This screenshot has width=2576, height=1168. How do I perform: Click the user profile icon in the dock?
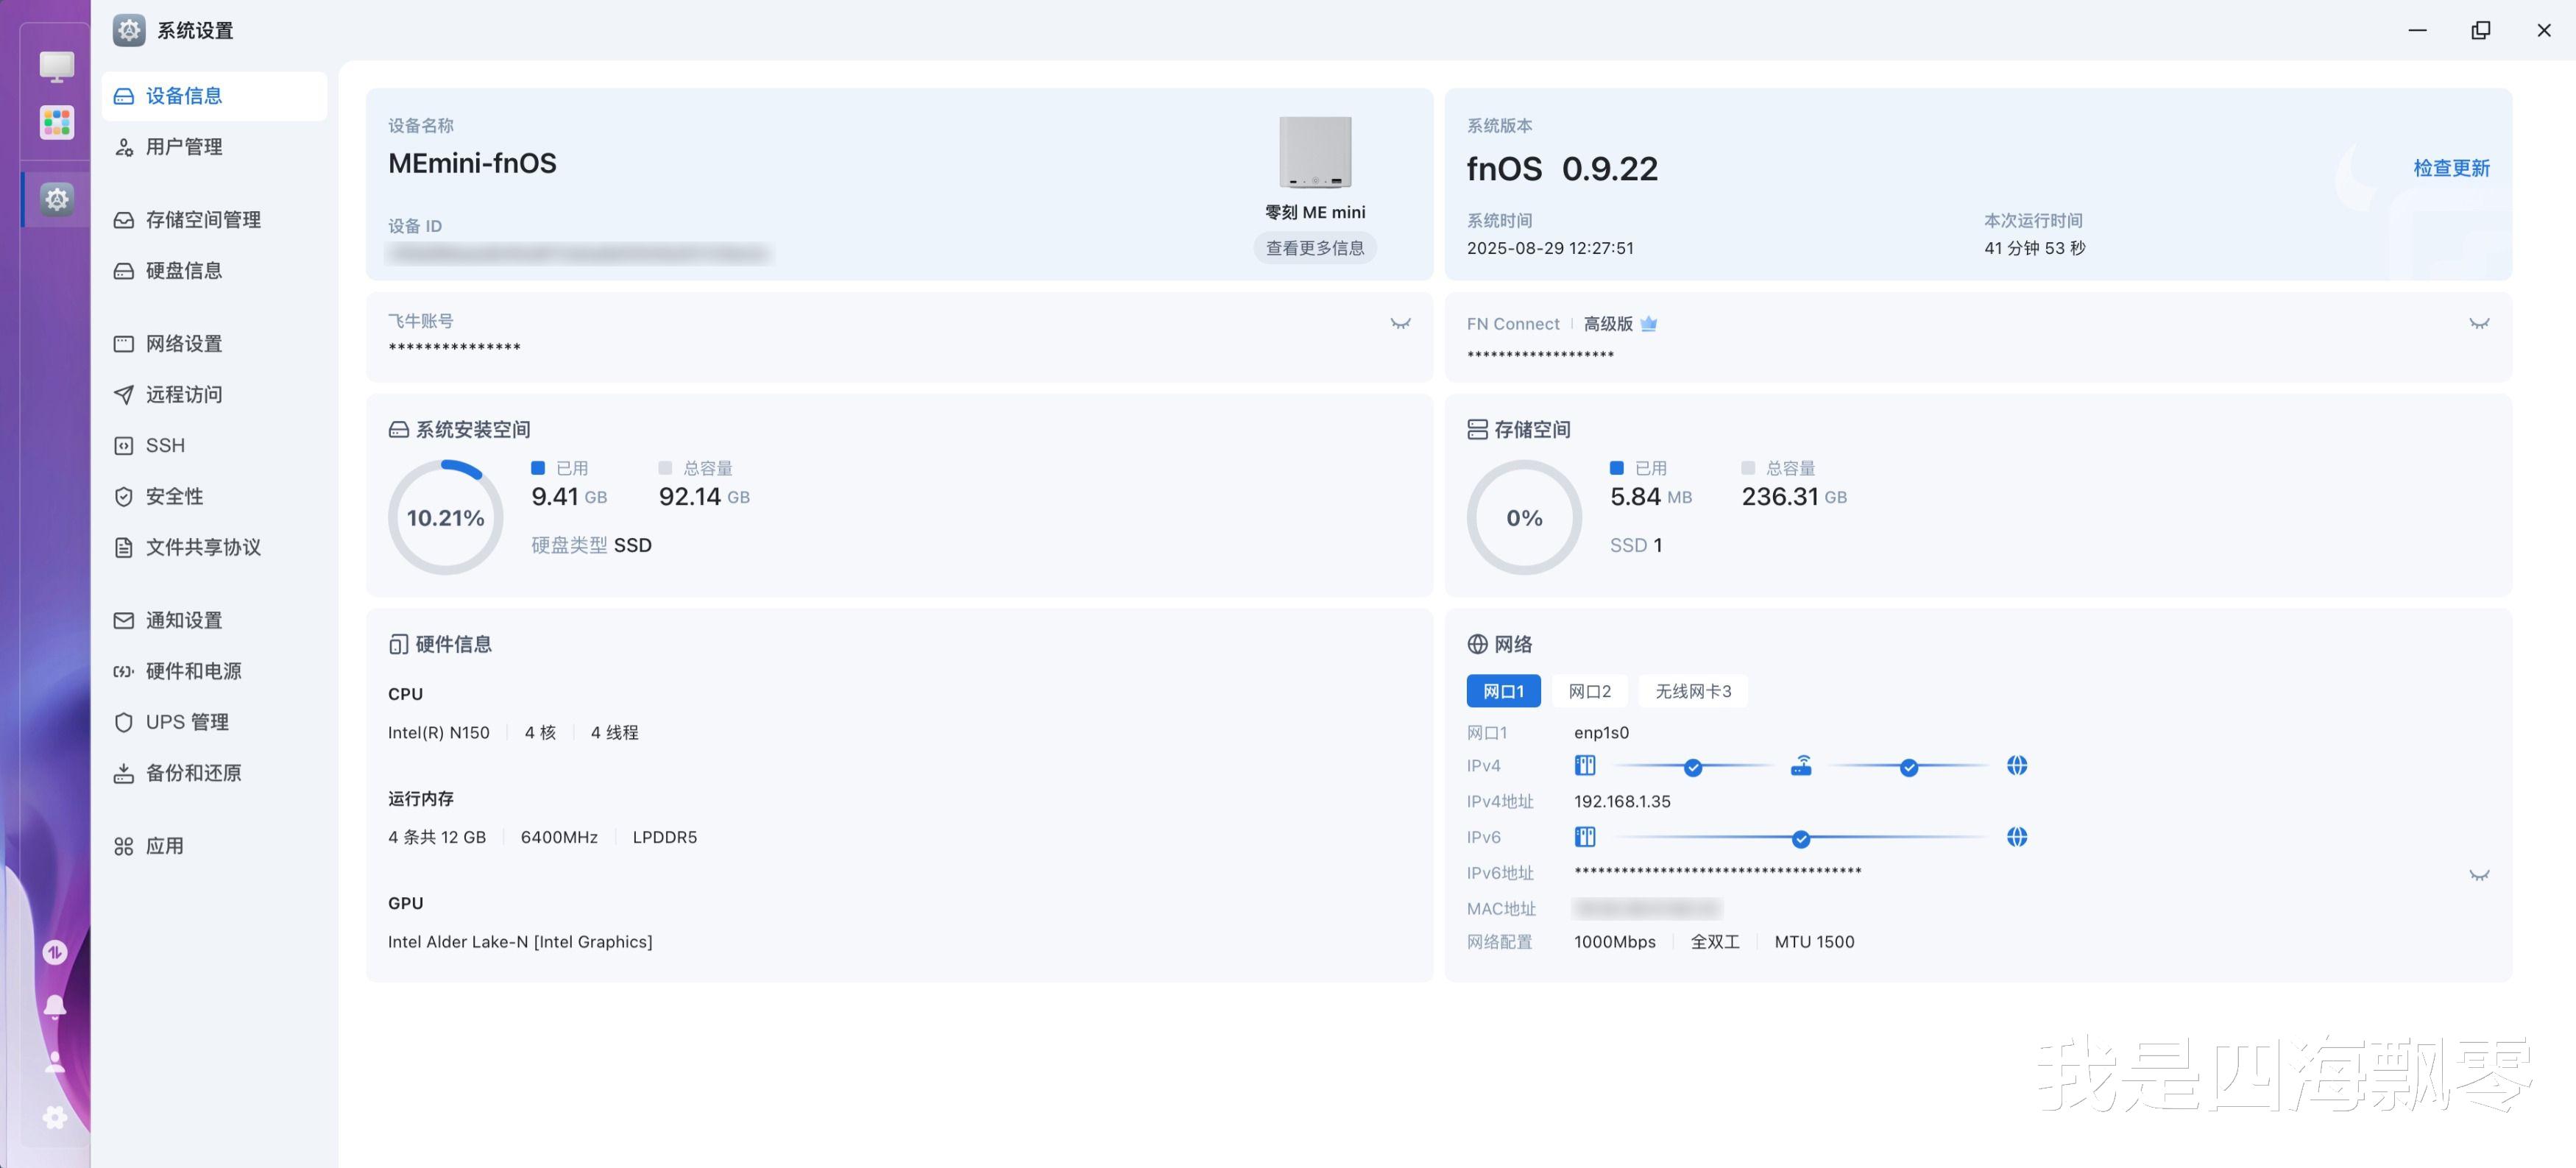(x=55, y=1061)
